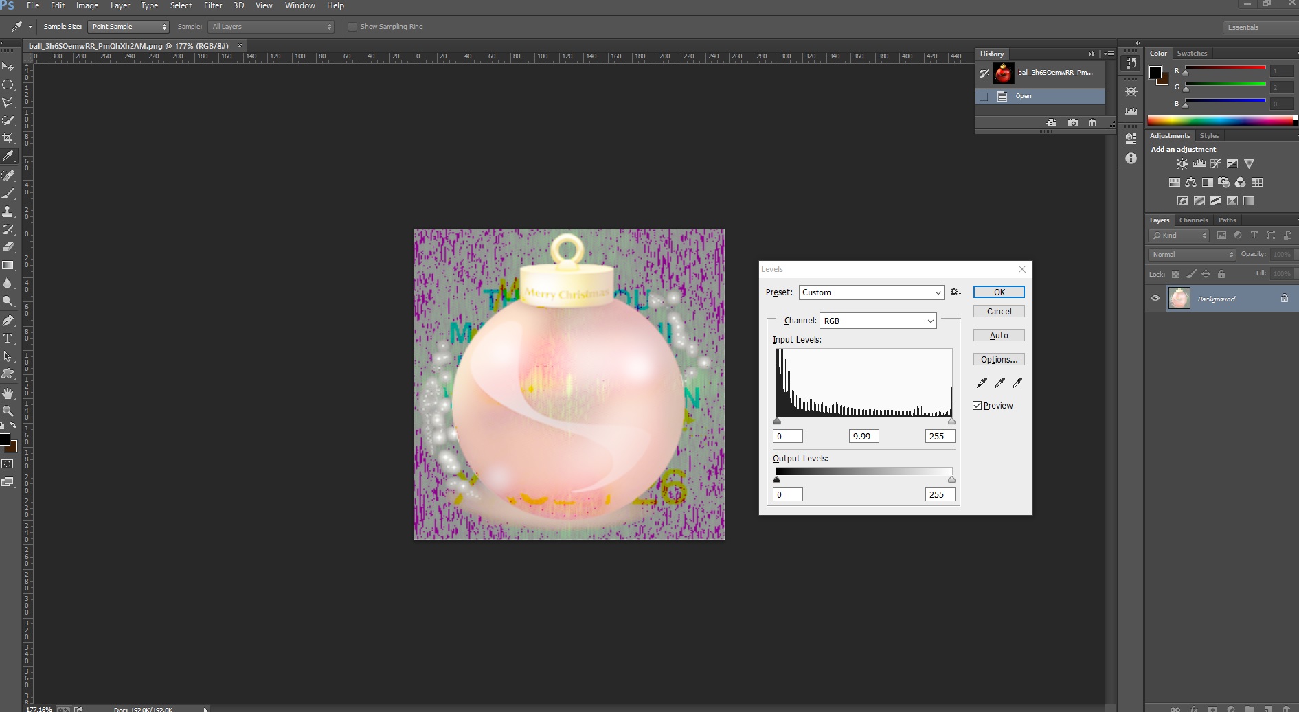The image size is (1299, 712).
Task: Open the layer filter Kind dropdown
Action: (x=1179, y=236)
